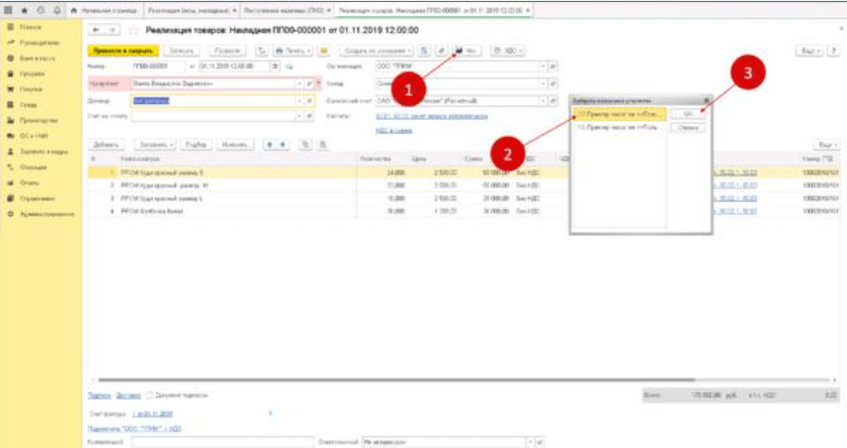
Task: Click the second icon after the row arrows
Action: pyautogui.click(x=322, y=145)
